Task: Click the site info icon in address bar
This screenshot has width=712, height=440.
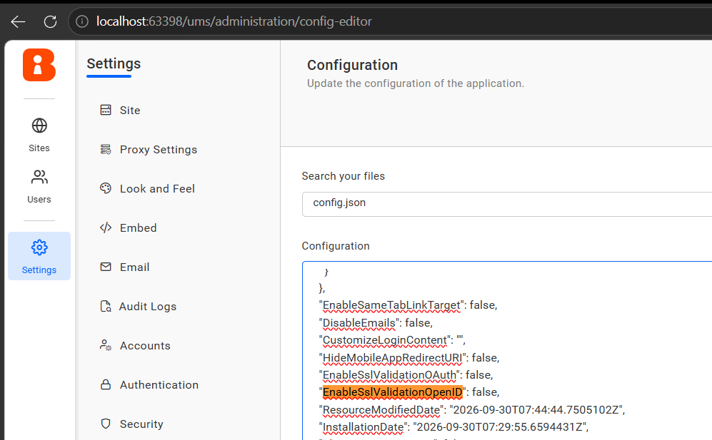Action: (x=82, y=21)
